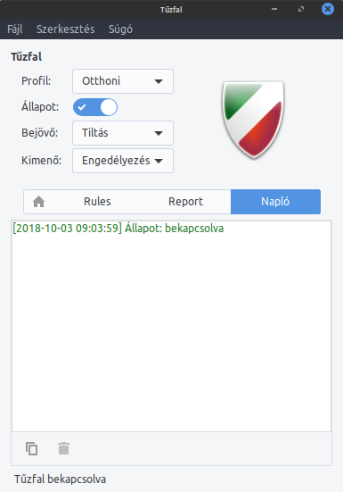Viewport: 343px width, 492px height.
Task: Toggle the Állapot firewall switch
Action: click(95, 107)
